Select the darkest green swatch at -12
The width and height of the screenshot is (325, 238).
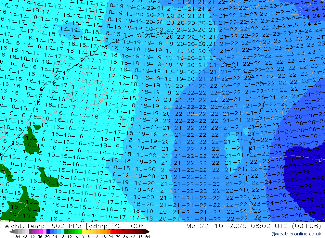pyautogui.click(x=66, y=232)
